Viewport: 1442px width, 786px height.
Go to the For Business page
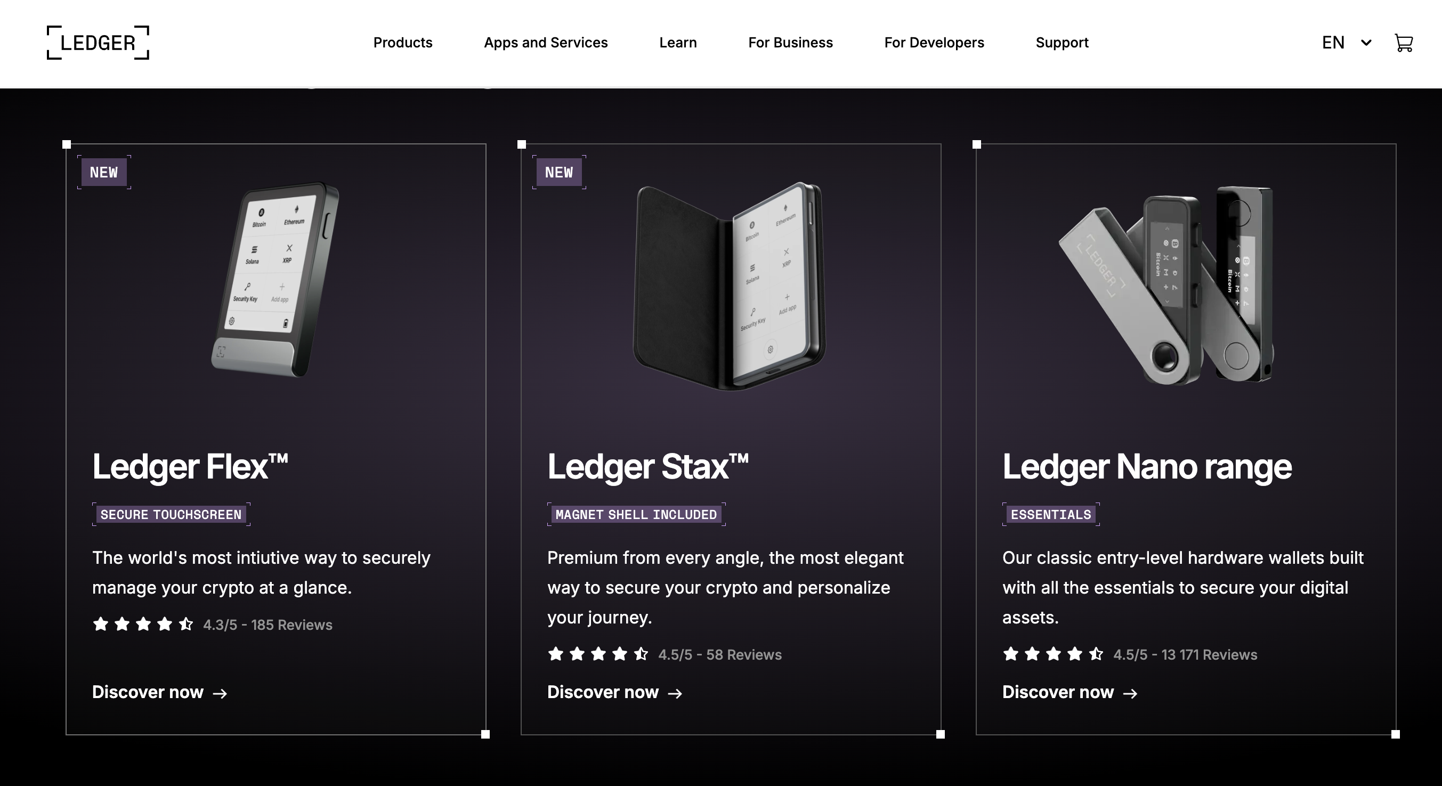[790, 43]
